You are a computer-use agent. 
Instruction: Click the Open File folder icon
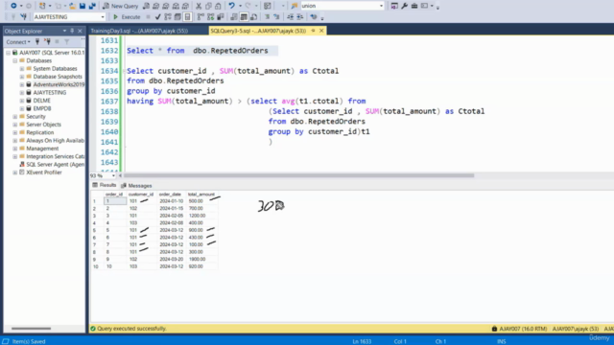[73, 6]
